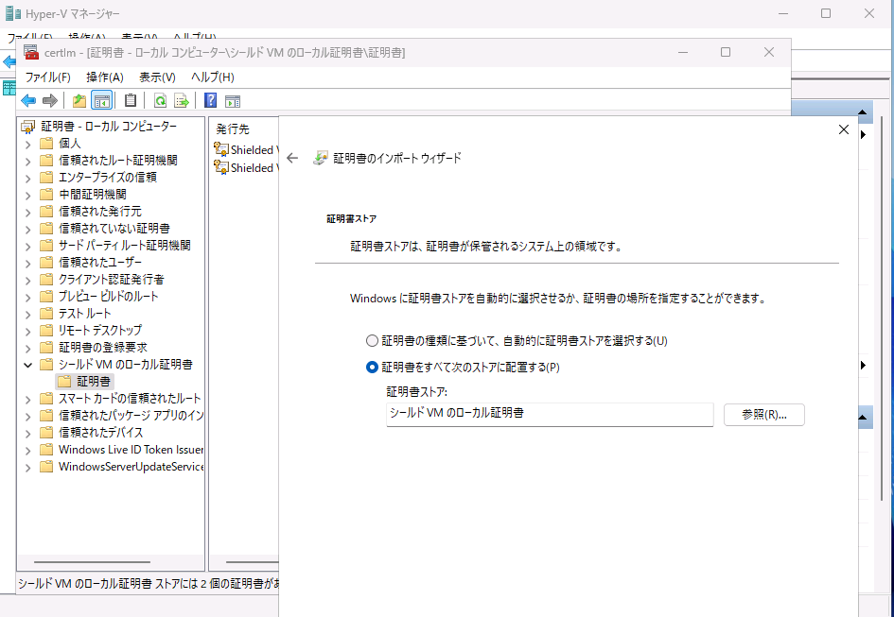This screenshot has width=894, height=617.
Task: Collapse the シールド VM のローカル証明書 node
Action: click(26, 364)
